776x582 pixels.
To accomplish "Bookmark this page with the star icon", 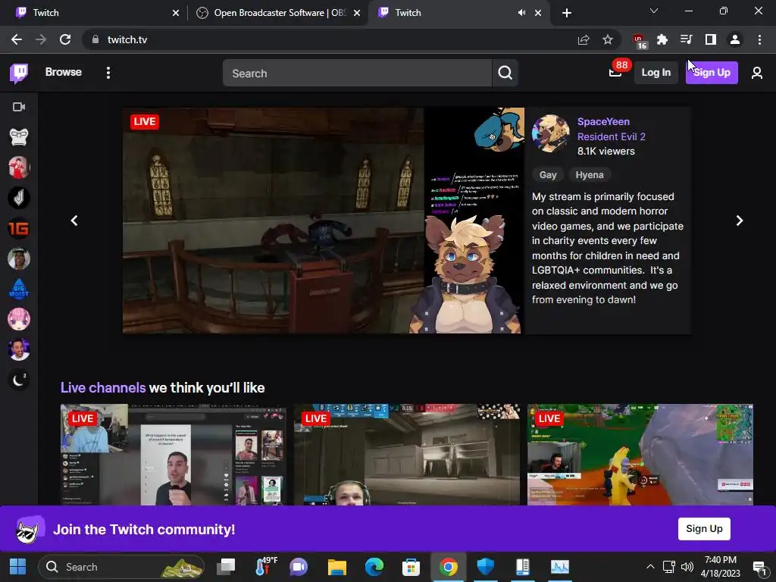I will [x=608, y=39].
